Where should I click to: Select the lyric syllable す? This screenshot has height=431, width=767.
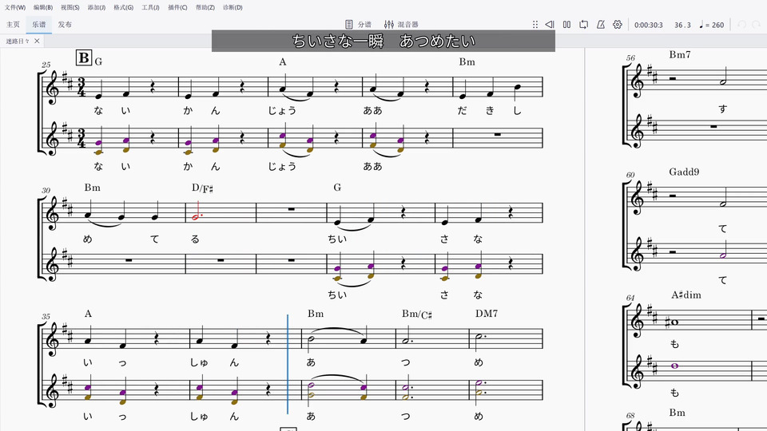point(723,109)
